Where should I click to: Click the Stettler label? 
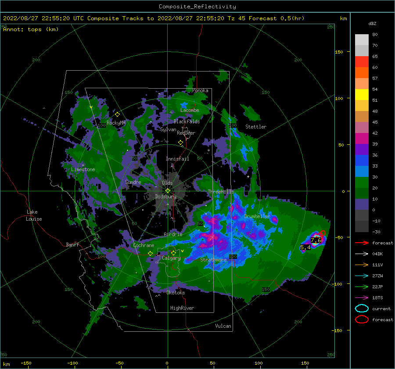click(x=256, y=127)
